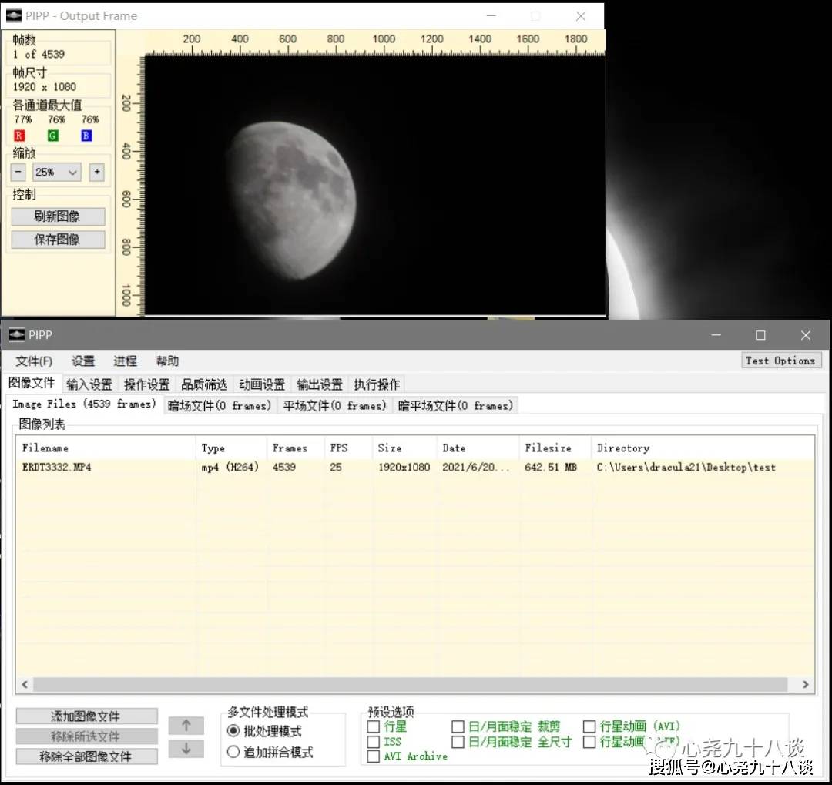Click the green G channel indicator
The image size is (832, 785).
point(52,136)
